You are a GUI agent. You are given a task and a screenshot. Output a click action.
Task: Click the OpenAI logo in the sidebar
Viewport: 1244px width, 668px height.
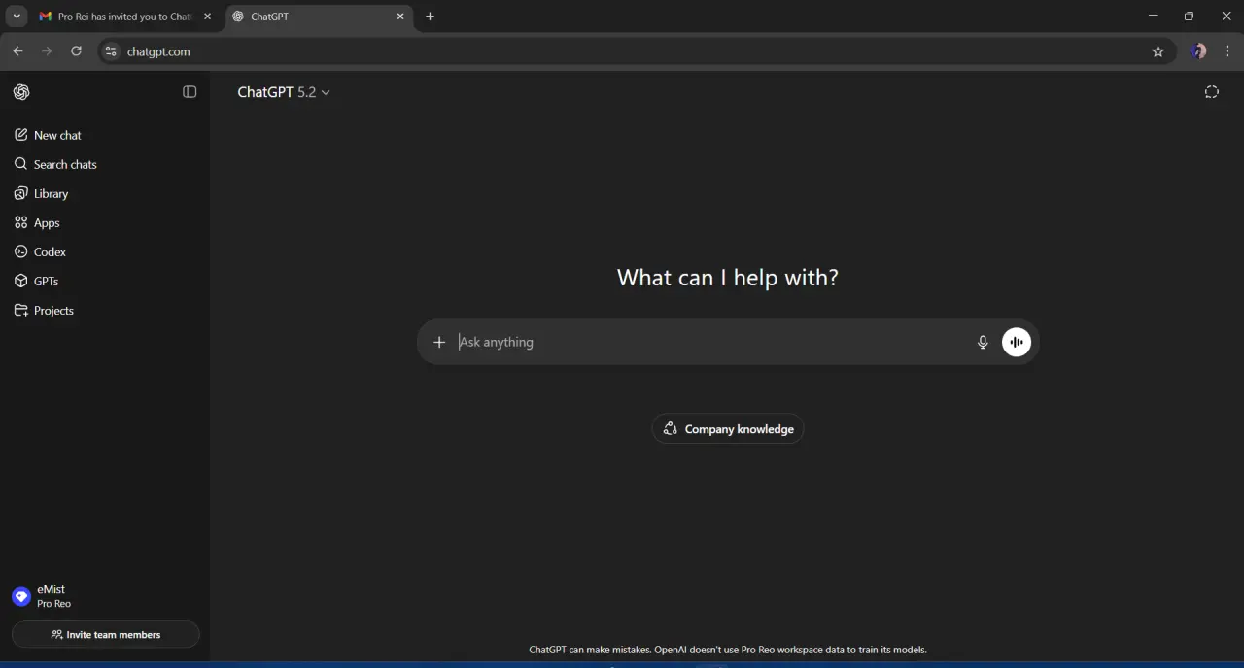click(21, 92)
